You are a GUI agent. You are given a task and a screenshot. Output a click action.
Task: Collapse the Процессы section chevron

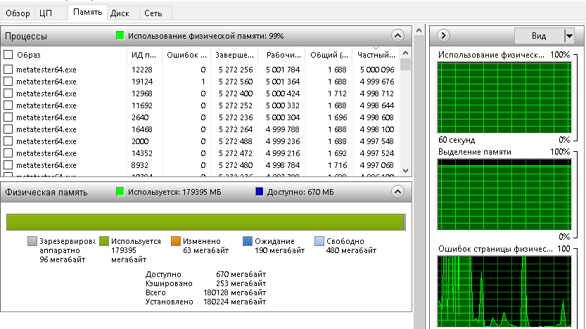pyautogui.click(x=397, y=36)
